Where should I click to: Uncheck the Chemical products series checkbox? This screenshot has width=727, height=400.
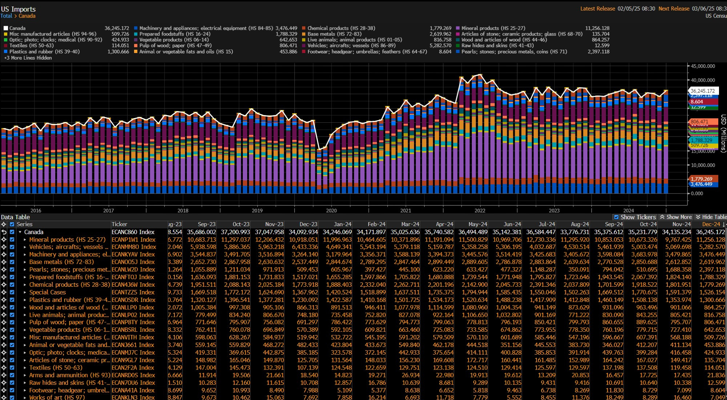(12, 285)
